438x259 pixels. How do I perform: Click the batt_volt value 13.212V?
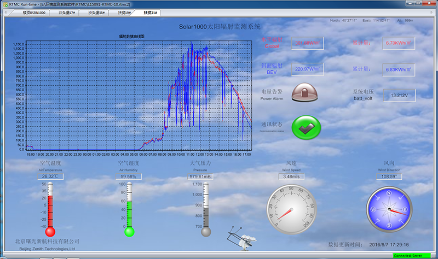pos(399,95)
